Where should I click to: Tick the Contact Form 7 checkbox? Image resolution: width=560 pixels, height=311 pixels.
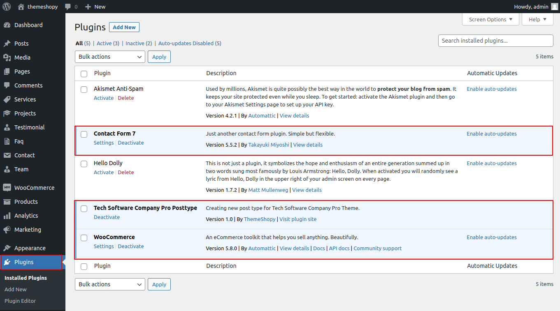pos(84,134)
